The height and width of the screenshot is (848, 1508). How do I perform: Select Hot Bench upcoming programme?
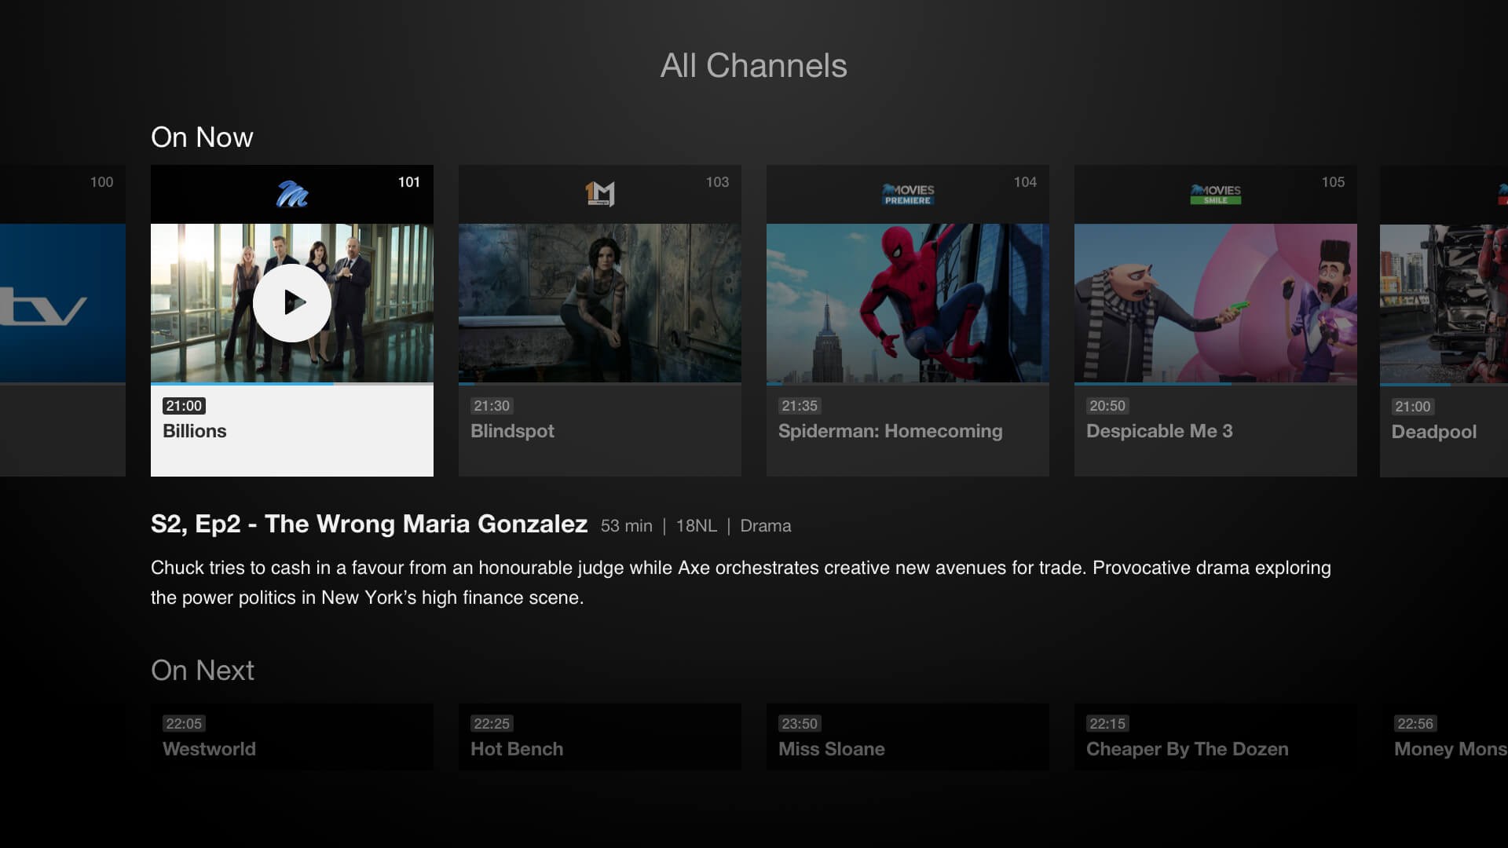600,737
